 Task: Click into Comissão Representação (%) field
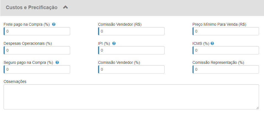click(x=226, y=69)
